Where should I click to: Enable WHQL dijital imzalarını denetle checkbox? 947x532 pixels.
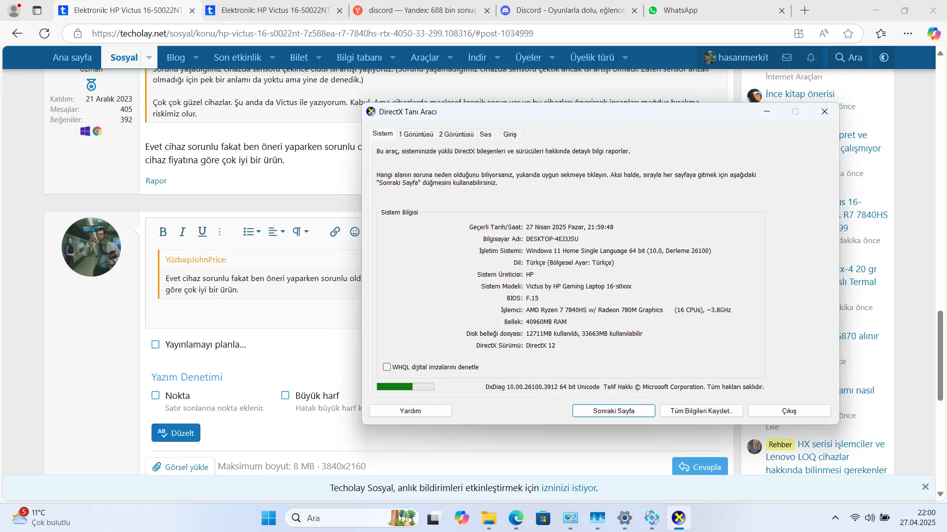coord(387,367)
